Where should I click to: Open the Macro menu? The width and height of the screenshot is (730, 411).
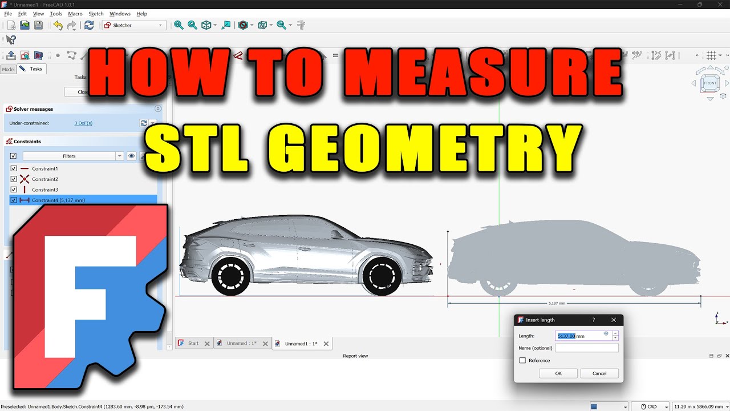click(x=75, y=14)
